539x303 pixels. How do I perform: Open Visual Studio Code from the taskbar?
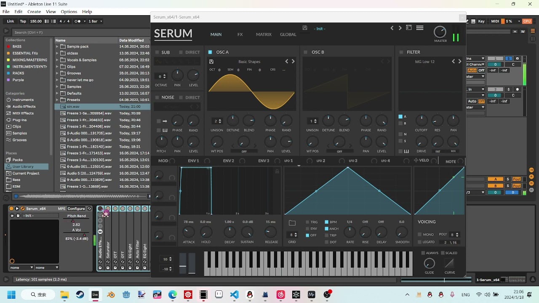pyautogui.click(x=235, y=295)
